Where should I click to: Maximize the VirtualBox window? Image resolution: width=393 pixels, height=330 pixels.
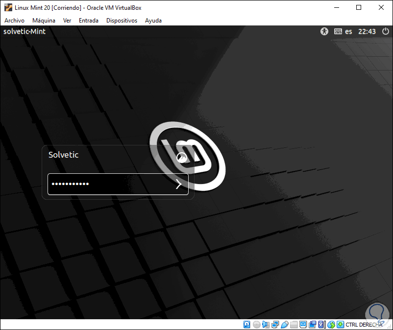click(x=359, y=7)
